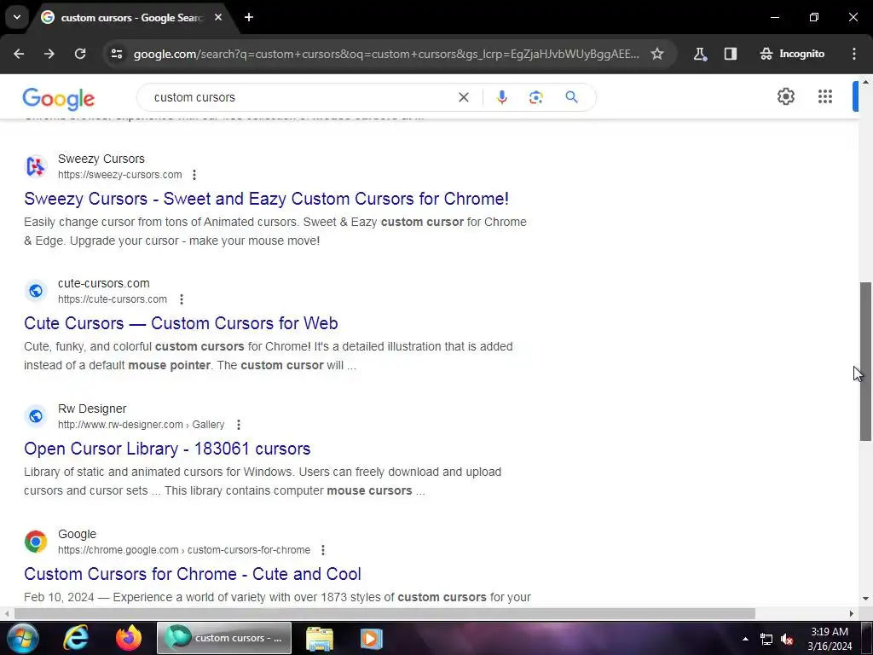This screenshot has height=655, width=873.
Task: Click the Sweezy Cursors site name
Action: (x=101, y=159)
